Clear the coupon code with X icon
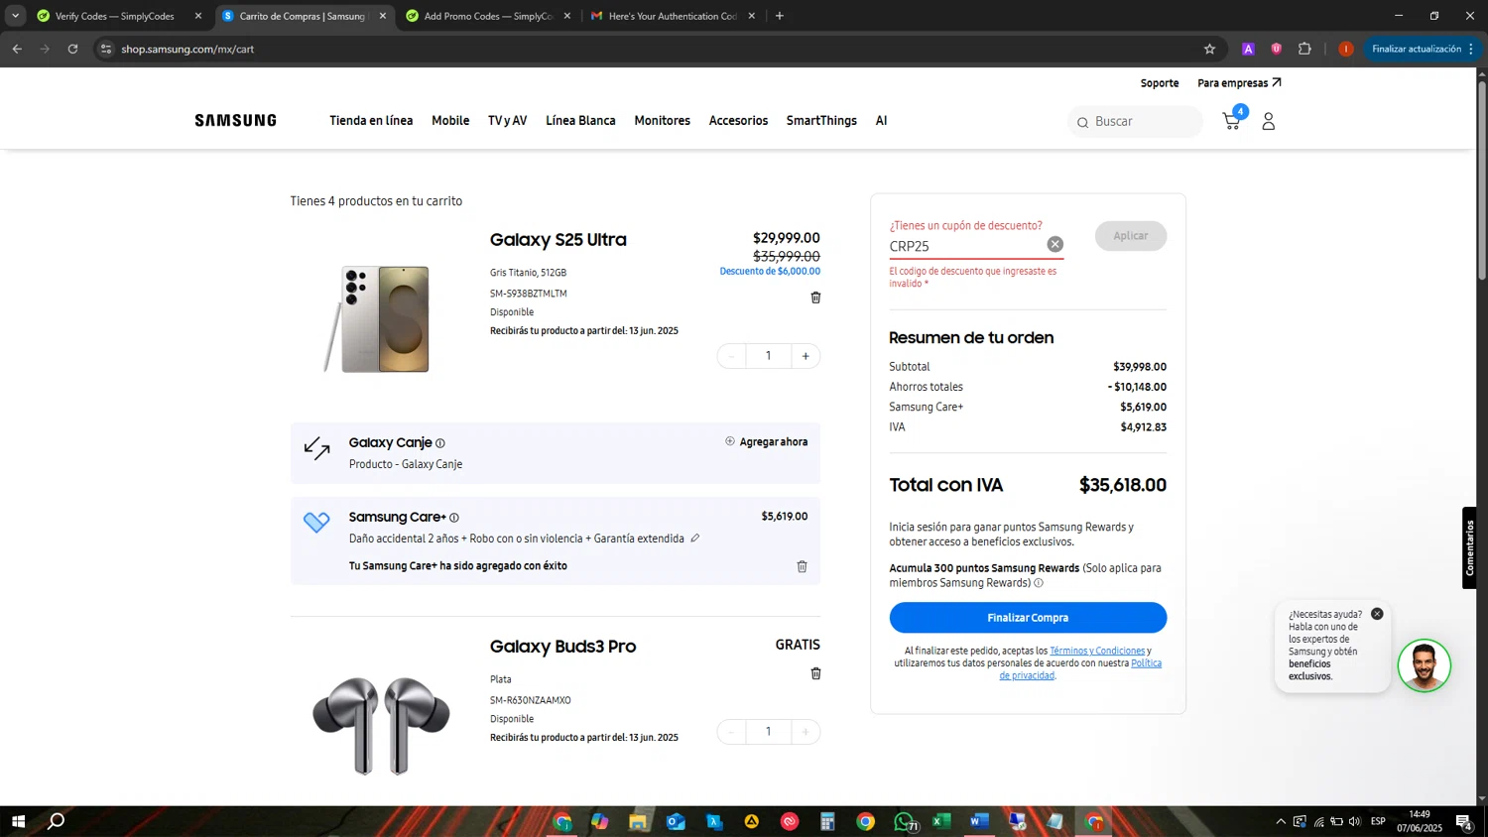The image size is (1488, 837). [1054, 244]
